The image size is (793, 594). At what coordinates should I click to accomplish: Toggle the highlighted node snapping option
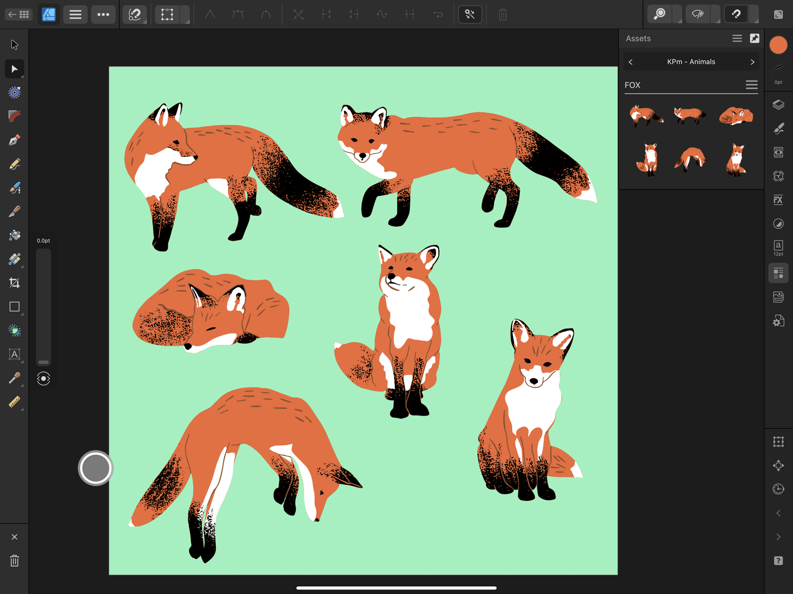click(470, 14)
